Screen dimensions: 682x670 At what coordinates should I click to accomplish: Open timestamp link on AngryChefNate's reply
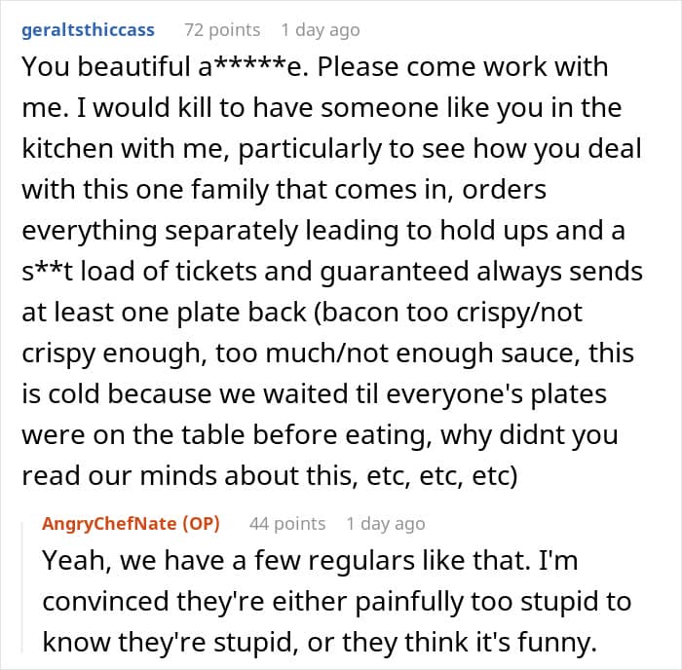(x=386, y=523)
